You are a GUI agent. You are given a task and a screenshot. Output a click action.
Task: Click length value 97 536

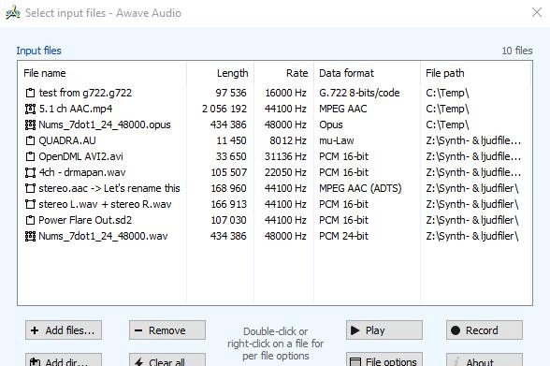(231, 93)
